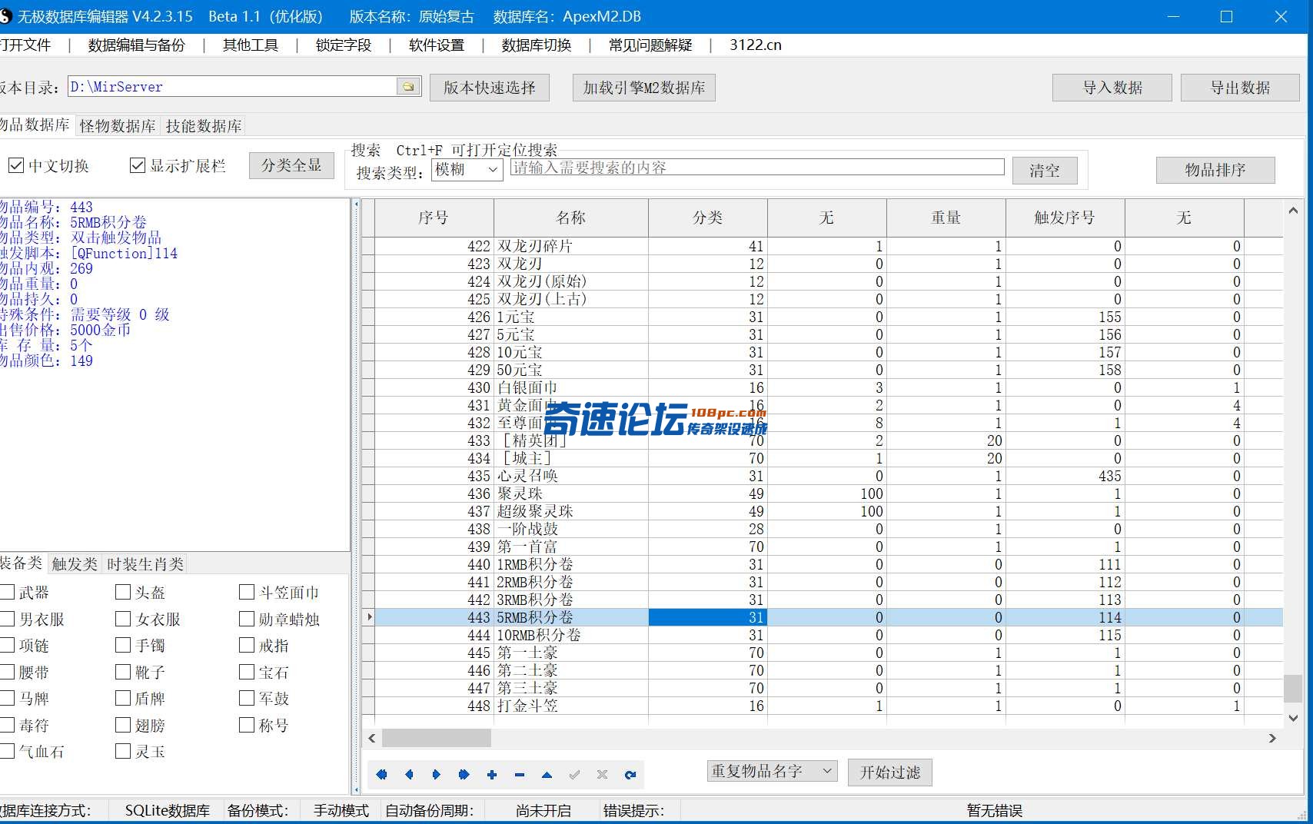Click the 导入数据 button
This screenshot has height=824, width=1313.
[x=1112, y=88]
